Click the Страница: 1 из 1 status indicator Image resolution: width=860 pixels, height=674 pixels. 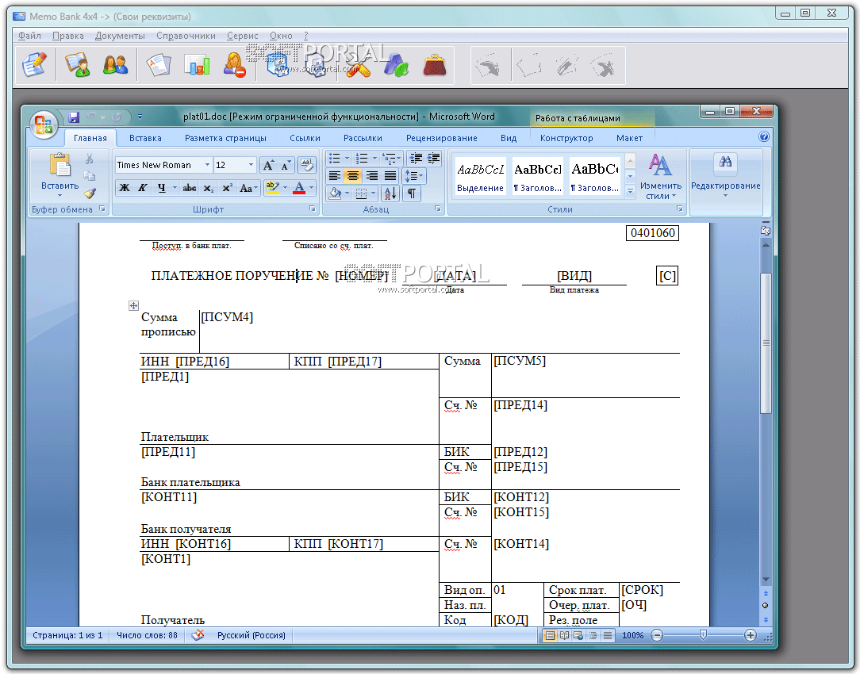coord(67,635)
